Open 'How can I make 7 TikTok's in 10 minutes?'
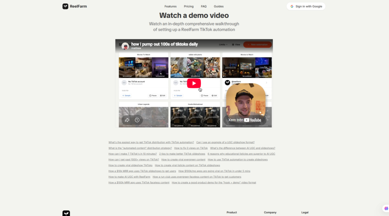Screen dimensions: 389x216 (x=133, y=153)
